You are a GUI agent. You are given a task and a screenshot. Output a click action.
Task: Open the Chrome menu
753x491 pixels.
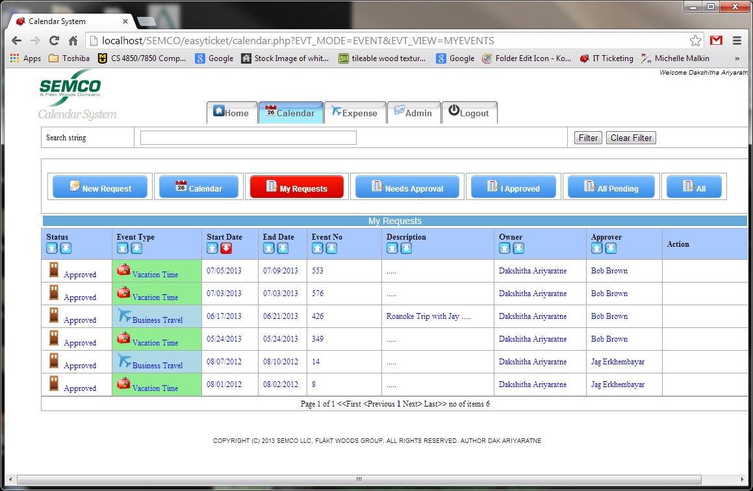pos(737,40)
